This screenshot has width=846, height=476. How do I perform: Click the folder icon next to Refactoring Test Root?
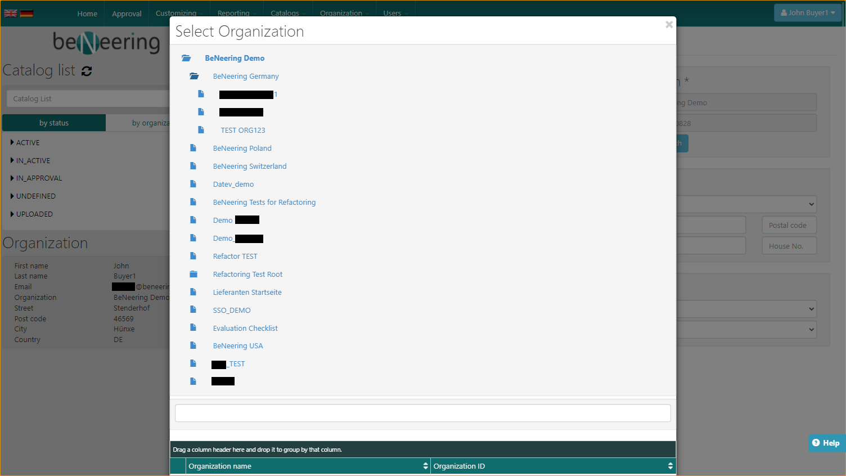(193, 274)
